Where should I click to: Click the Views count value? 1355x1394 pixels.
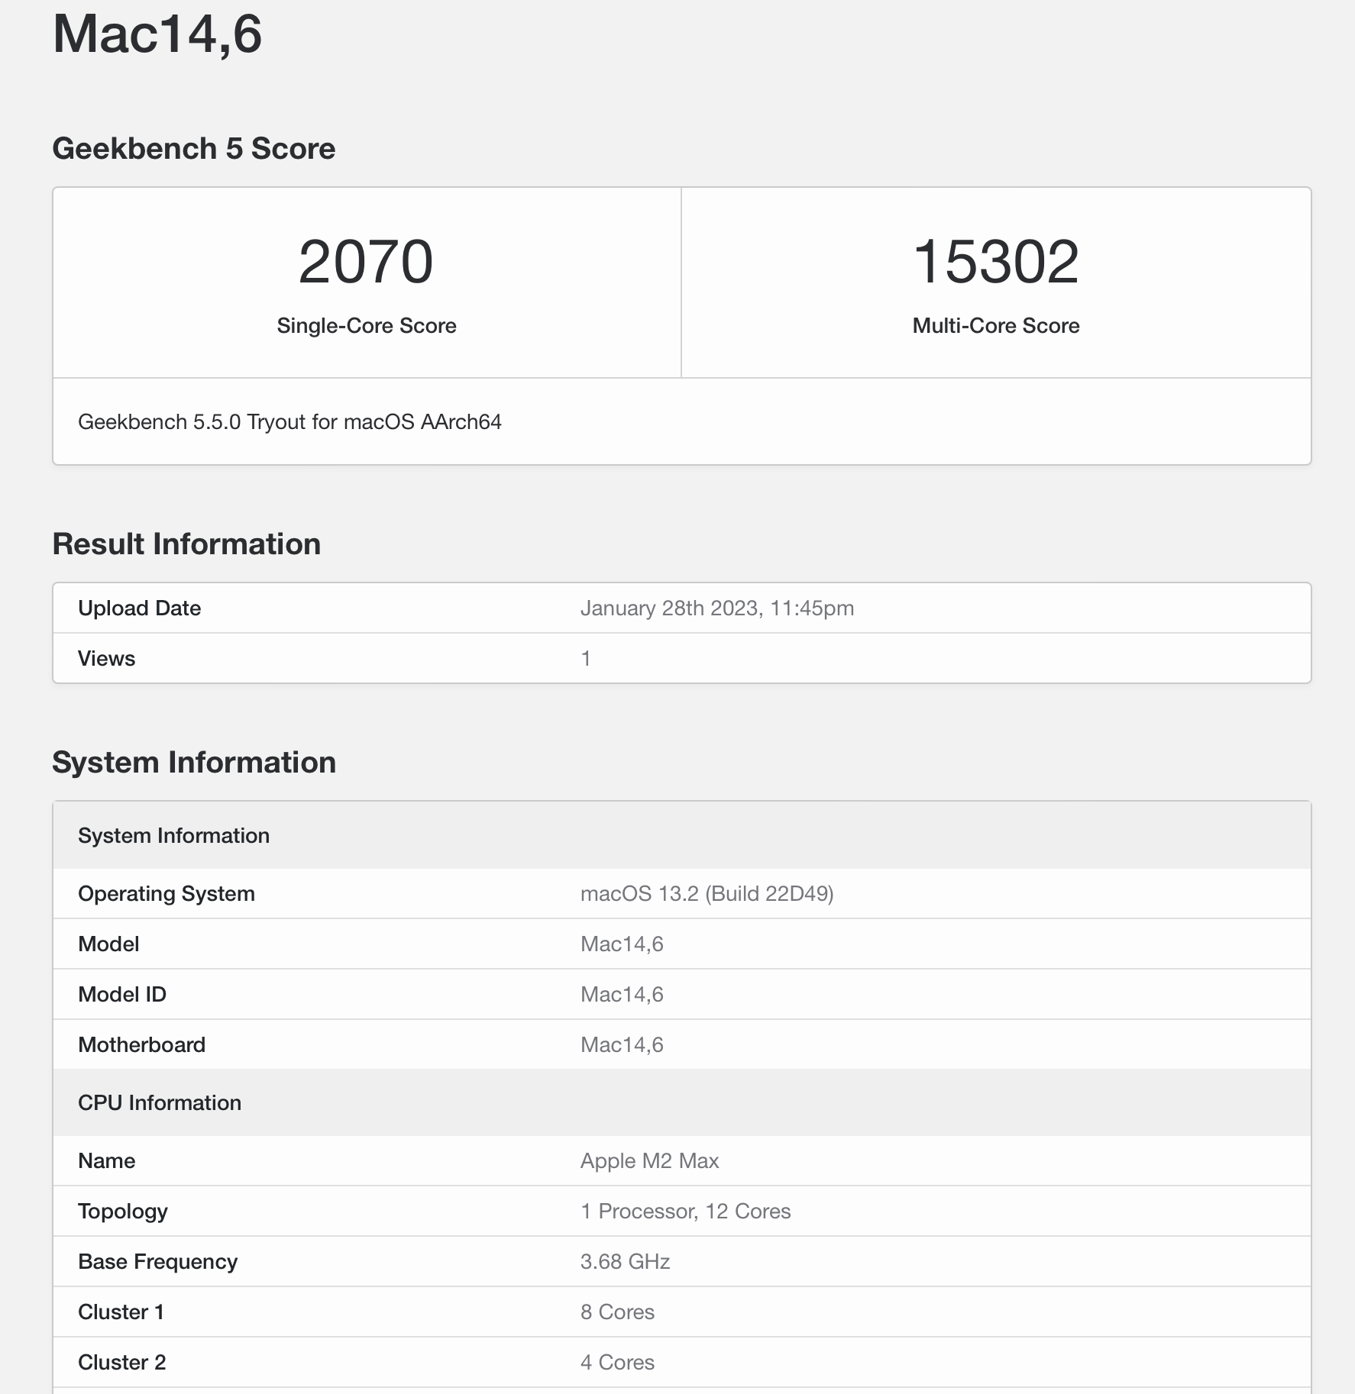[586, 657]
